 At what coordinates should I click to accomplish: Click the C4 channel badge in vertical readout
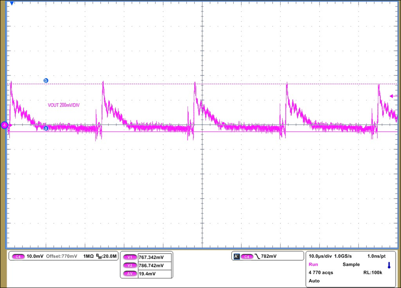18,256
